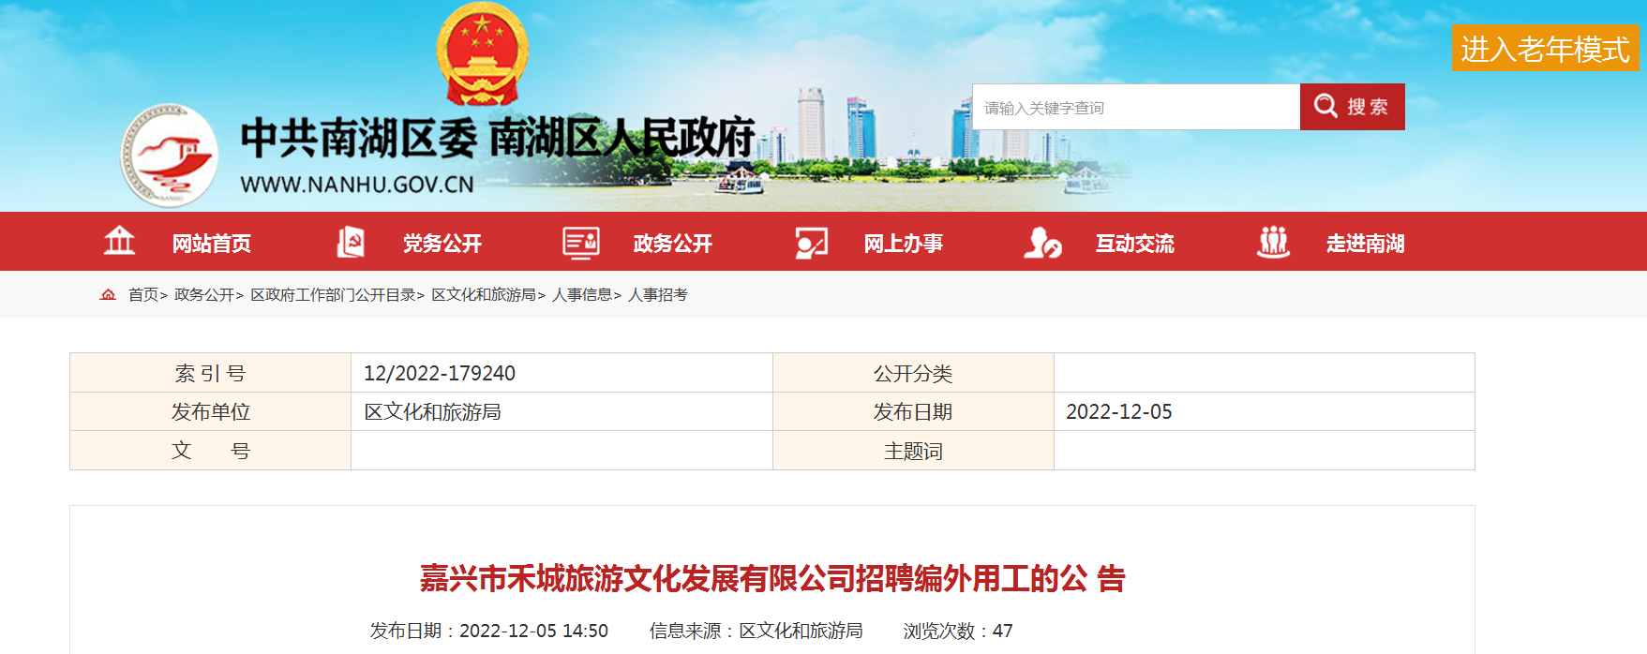Click the 索引号 label cell
The height and width of the screenshot is (654, 1647).
click(x=211, y=373)
